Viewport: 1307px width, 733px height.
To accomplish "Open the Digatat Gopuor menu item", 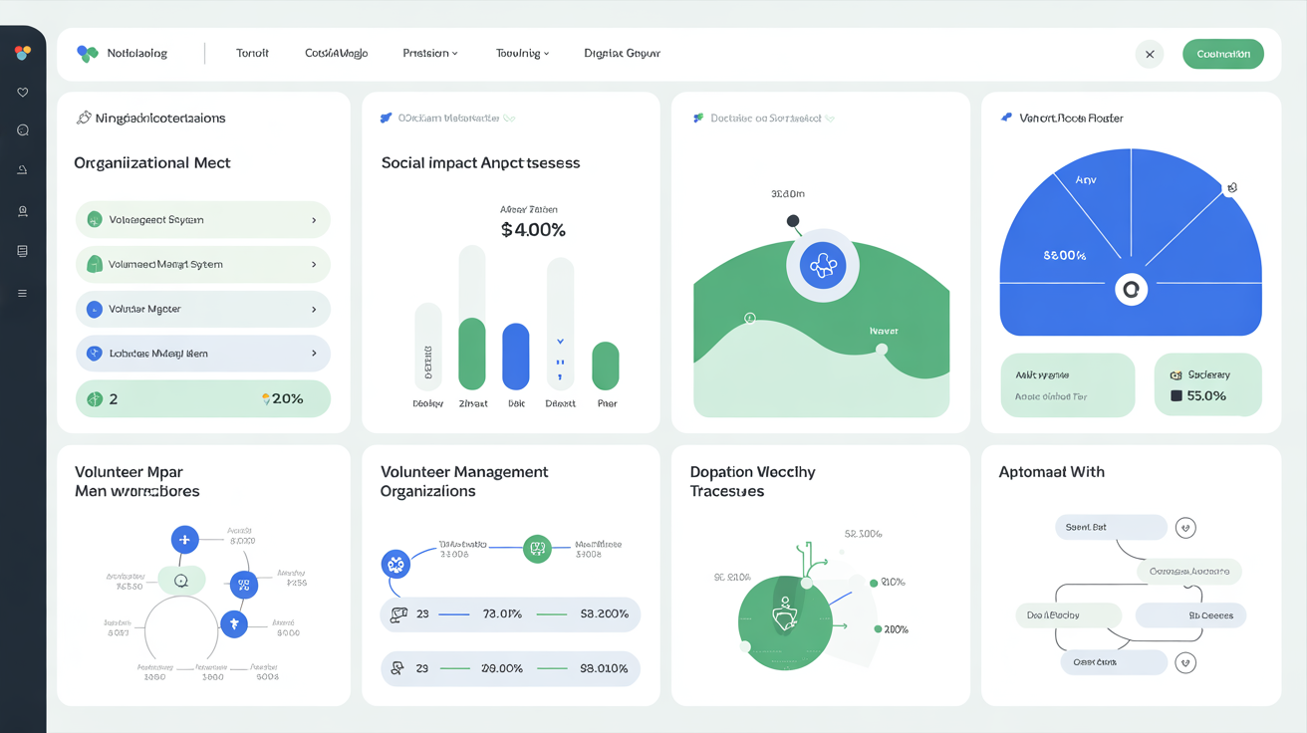I will [622, 54].
